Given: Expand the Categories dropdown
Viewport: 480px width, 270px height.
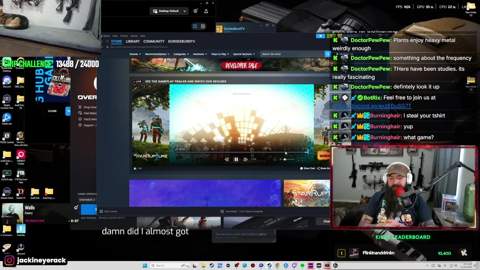Looking at the screenshot, I should click(181, 54).
